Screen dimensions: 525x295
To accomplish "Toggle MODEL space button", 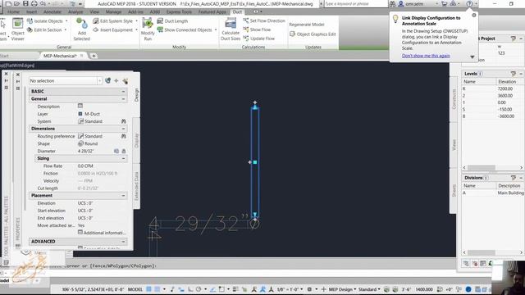I will [135, 289].
